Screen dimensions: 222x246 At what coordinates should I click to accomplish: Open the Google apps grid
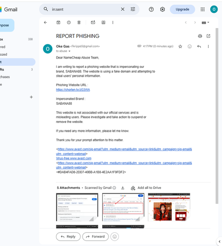(202, 9)
